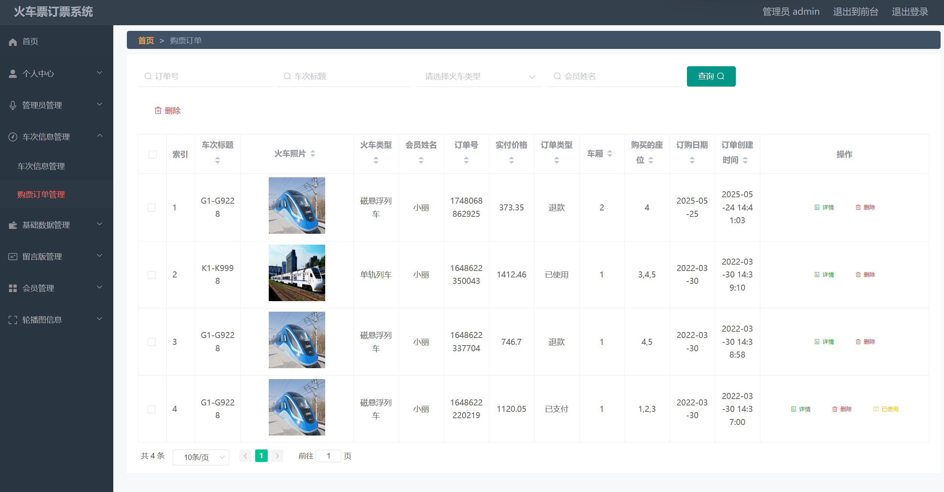
Task: Click the red trash icon next to 删除
Action: point(158,110)
